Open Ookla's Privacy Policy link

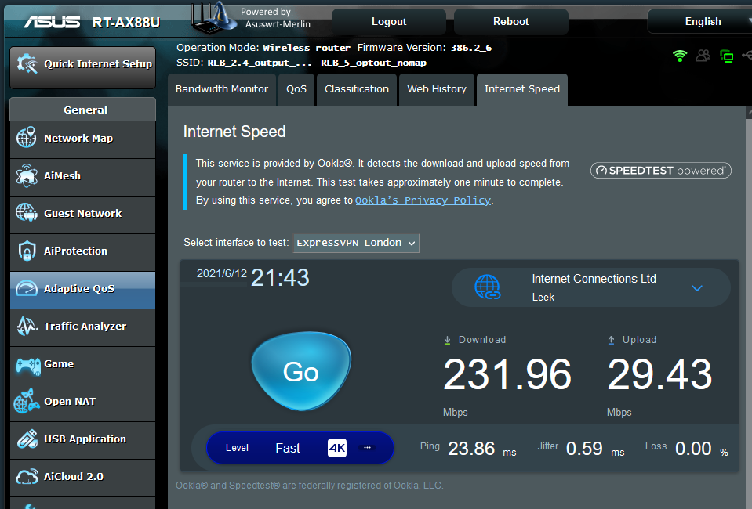point(423,200)
